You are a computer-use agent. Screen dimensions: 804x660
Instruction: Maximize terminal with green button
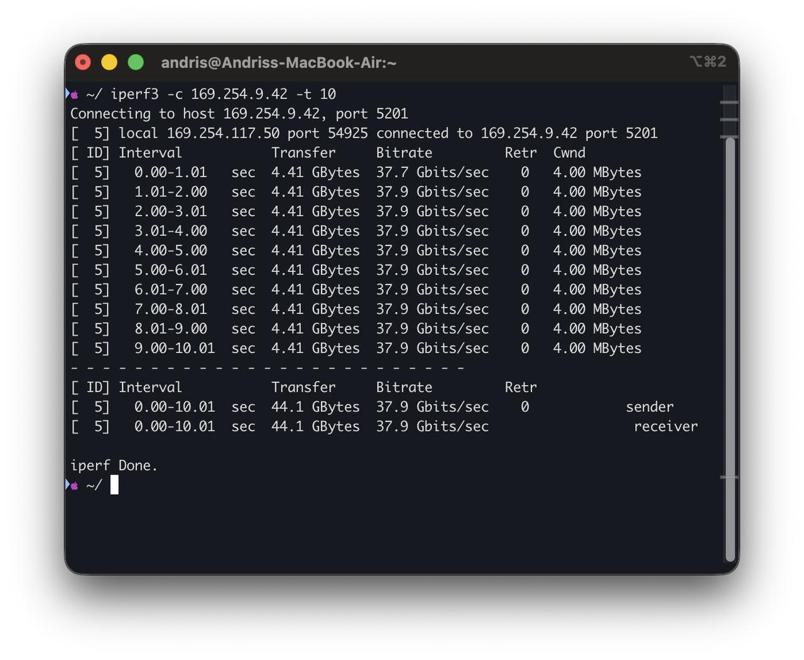(x=136, y=62)
